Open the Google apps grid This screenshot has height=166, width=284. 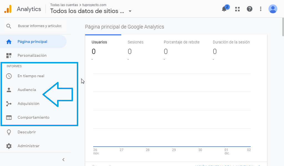(x=237, y=9)
